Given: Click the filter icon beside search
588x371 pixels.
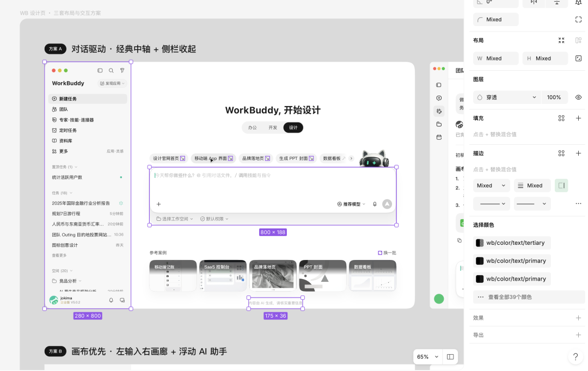Looking at the screenshot, I should point(122,71).
